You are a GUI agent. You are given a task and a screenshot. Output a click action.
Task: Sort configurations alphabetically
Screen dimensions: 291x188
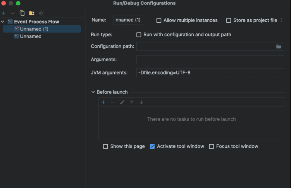tap(41, 13)
